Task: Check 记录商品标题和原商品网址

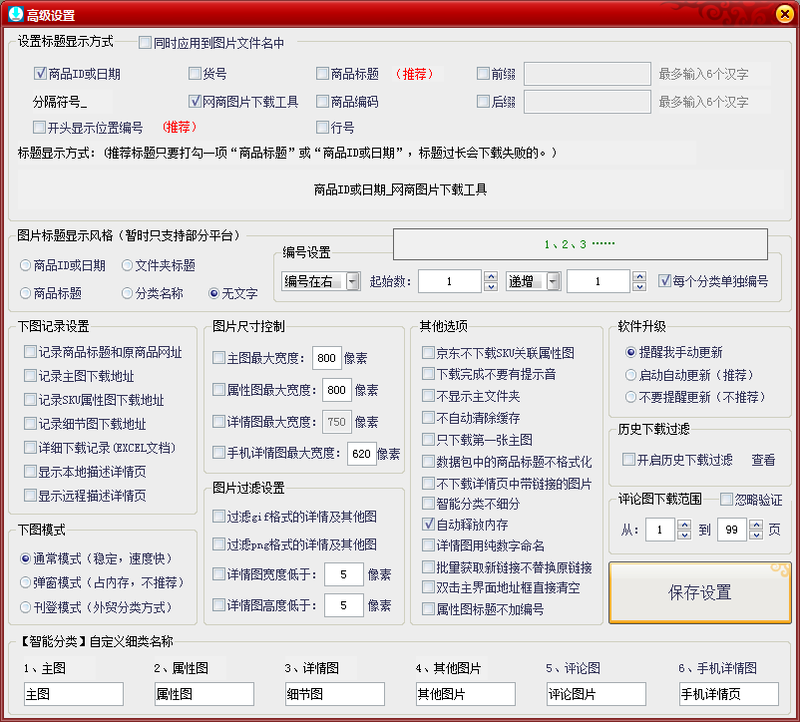Action: [30, 352]
